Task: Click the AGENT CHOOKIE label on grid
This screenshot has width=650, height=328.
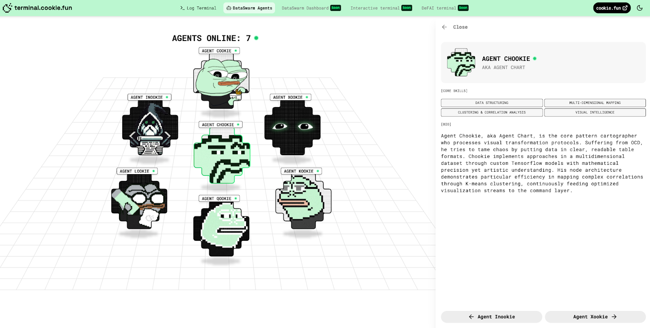Action: coord(221,125)
